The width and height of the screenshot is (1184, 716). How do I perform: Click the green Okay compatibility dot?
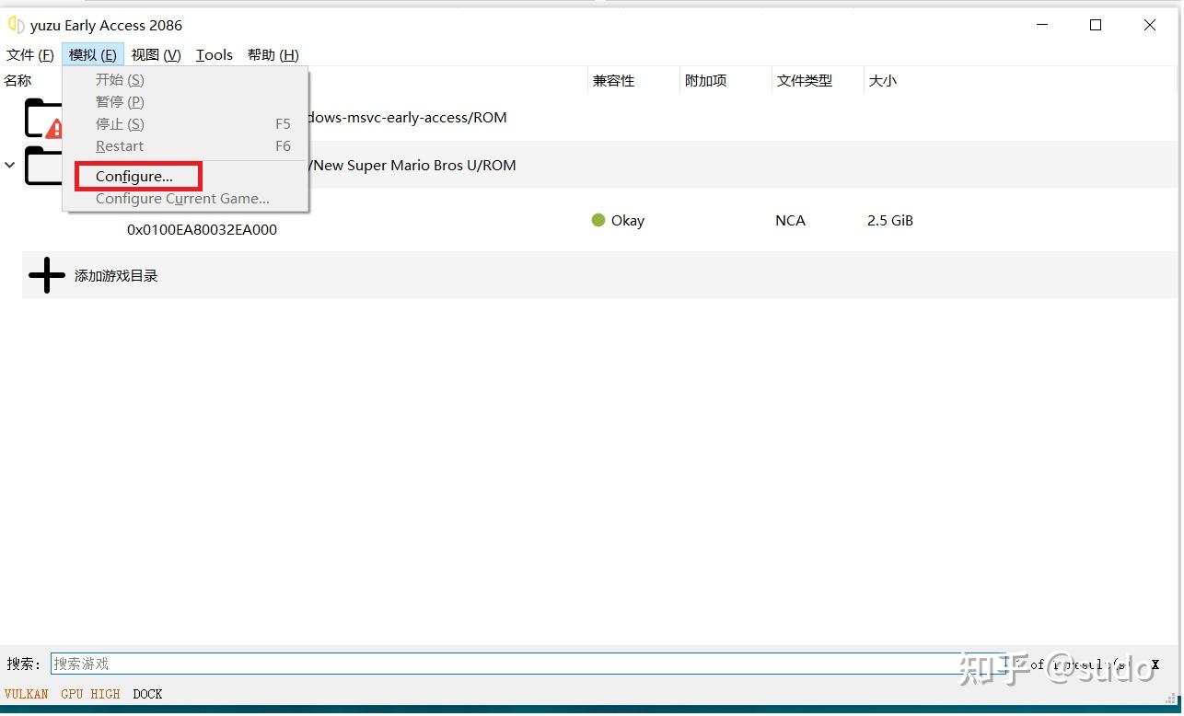coord(598,220)
